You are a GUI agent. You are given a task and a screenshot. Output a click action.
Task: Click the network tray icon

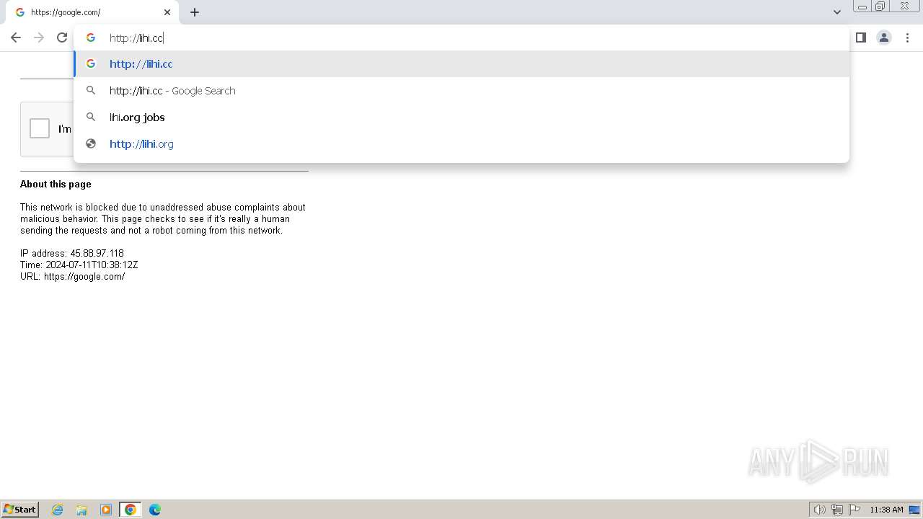pos(837,510)
